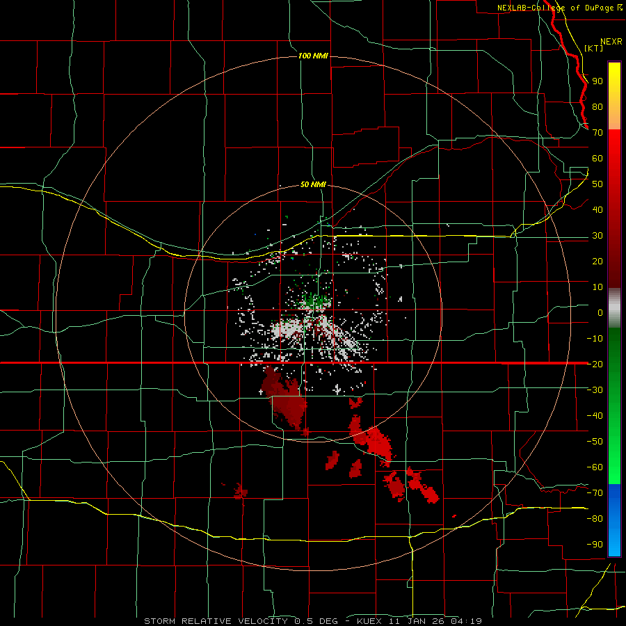
Task: Click the "80" velocity scale label
Action: click(597, 106)
